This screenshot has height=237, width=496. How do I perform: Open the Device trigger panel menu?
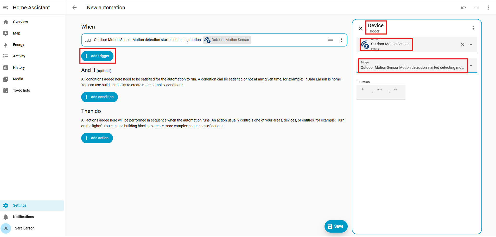(x=473, y=28)
